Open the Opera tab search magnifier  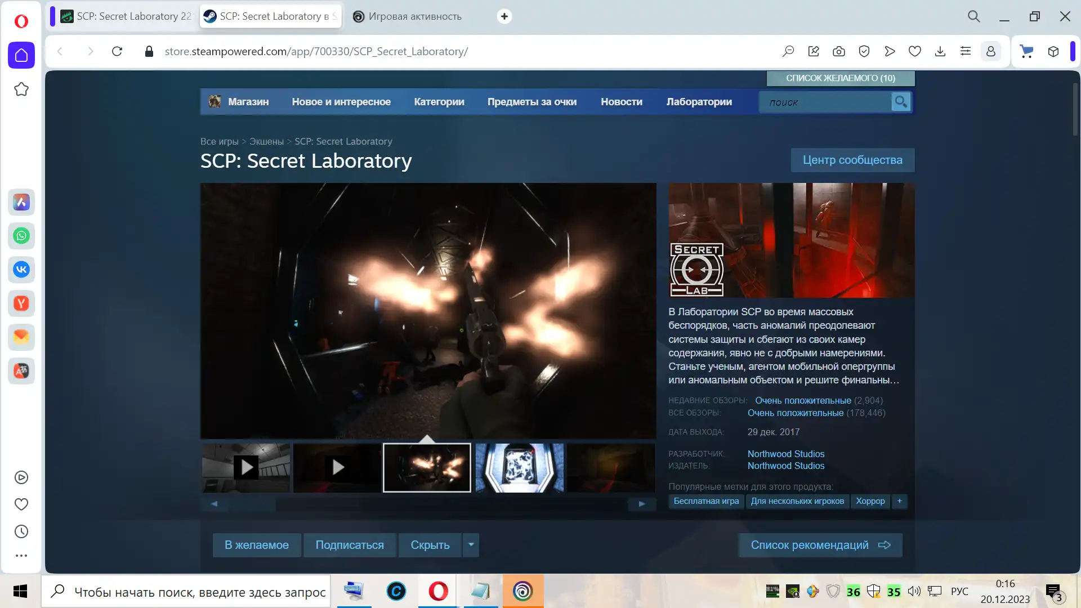coord(974,16)
